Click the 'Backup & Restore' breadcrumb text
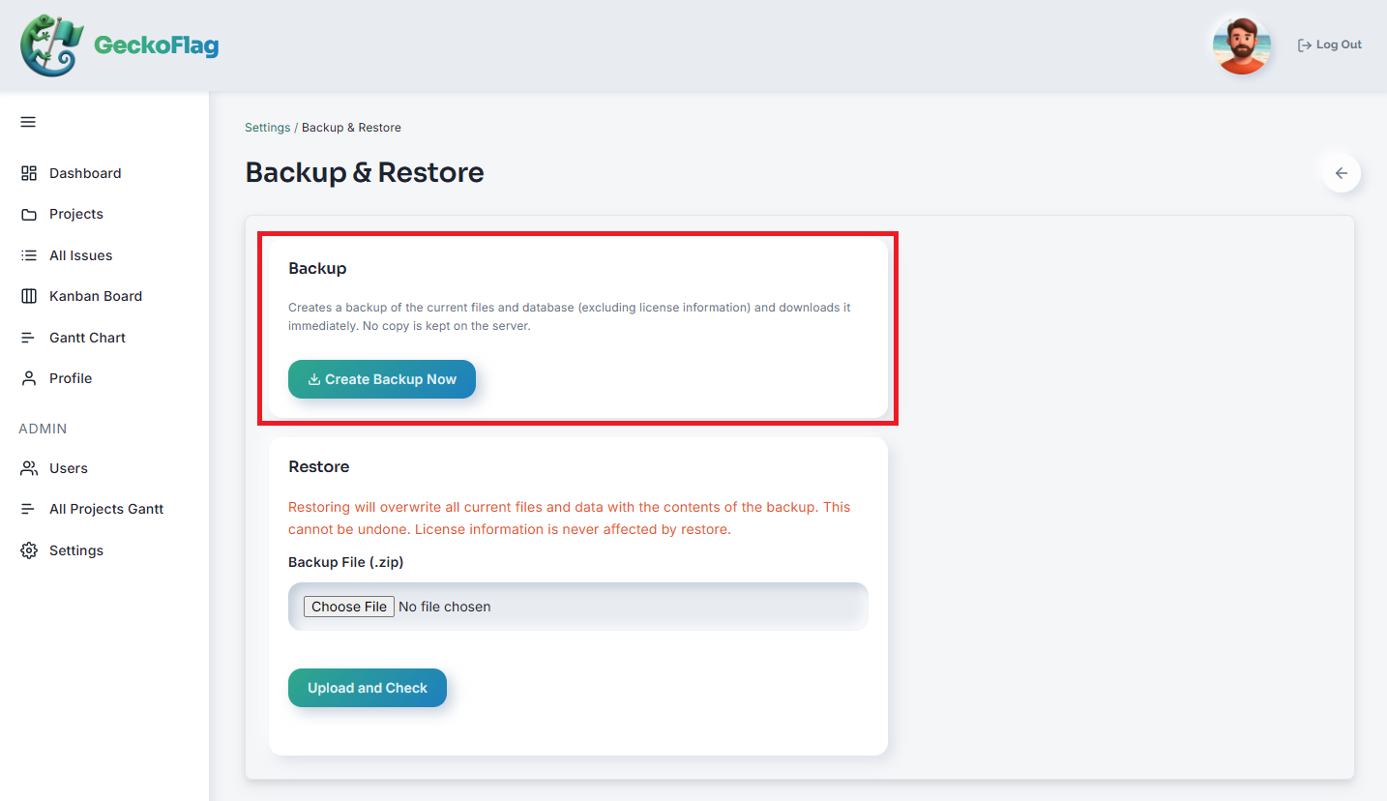Viewport: 1387px width, 801px height. (x=351, y=128)
